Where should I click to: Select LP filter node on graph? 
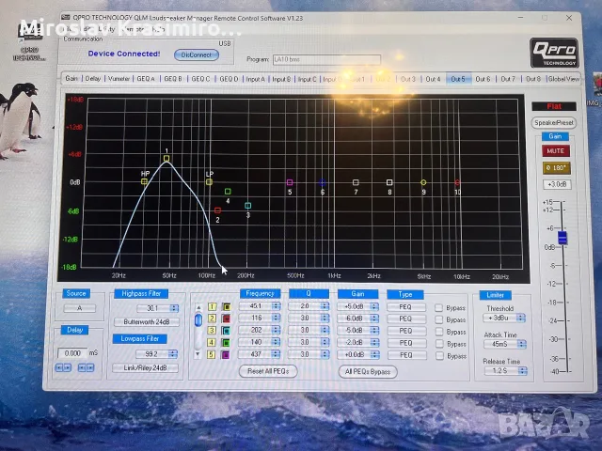[209, 181]
